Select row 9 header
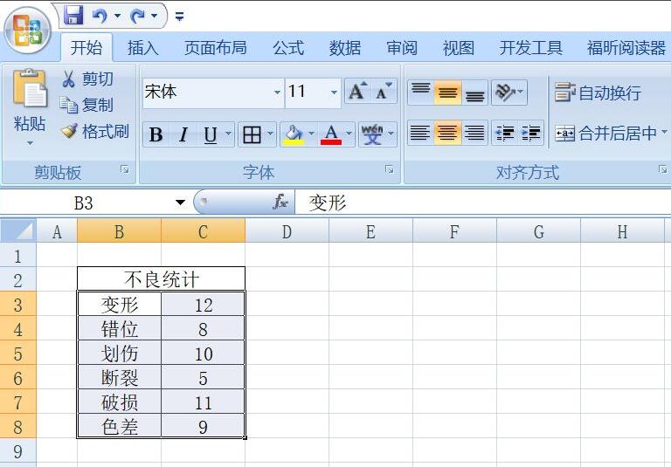The image size is (671, 467). (18, 450)
